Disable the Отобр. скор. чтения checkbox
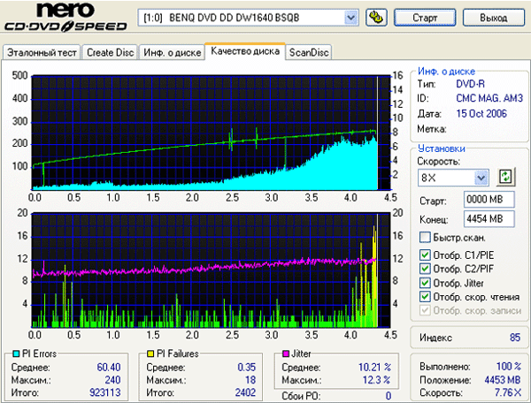This screenshot has width=531, height=403. tap(426, 296)
